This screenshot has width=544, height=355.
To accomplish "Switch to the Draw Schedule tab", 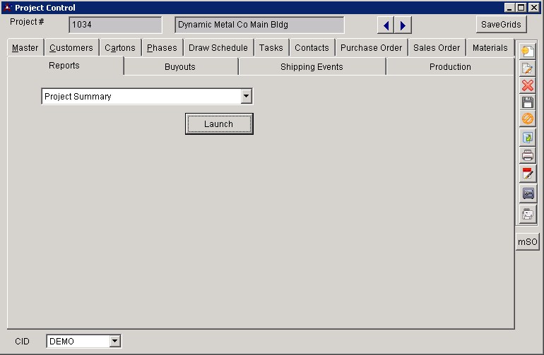I will (218, 48).
